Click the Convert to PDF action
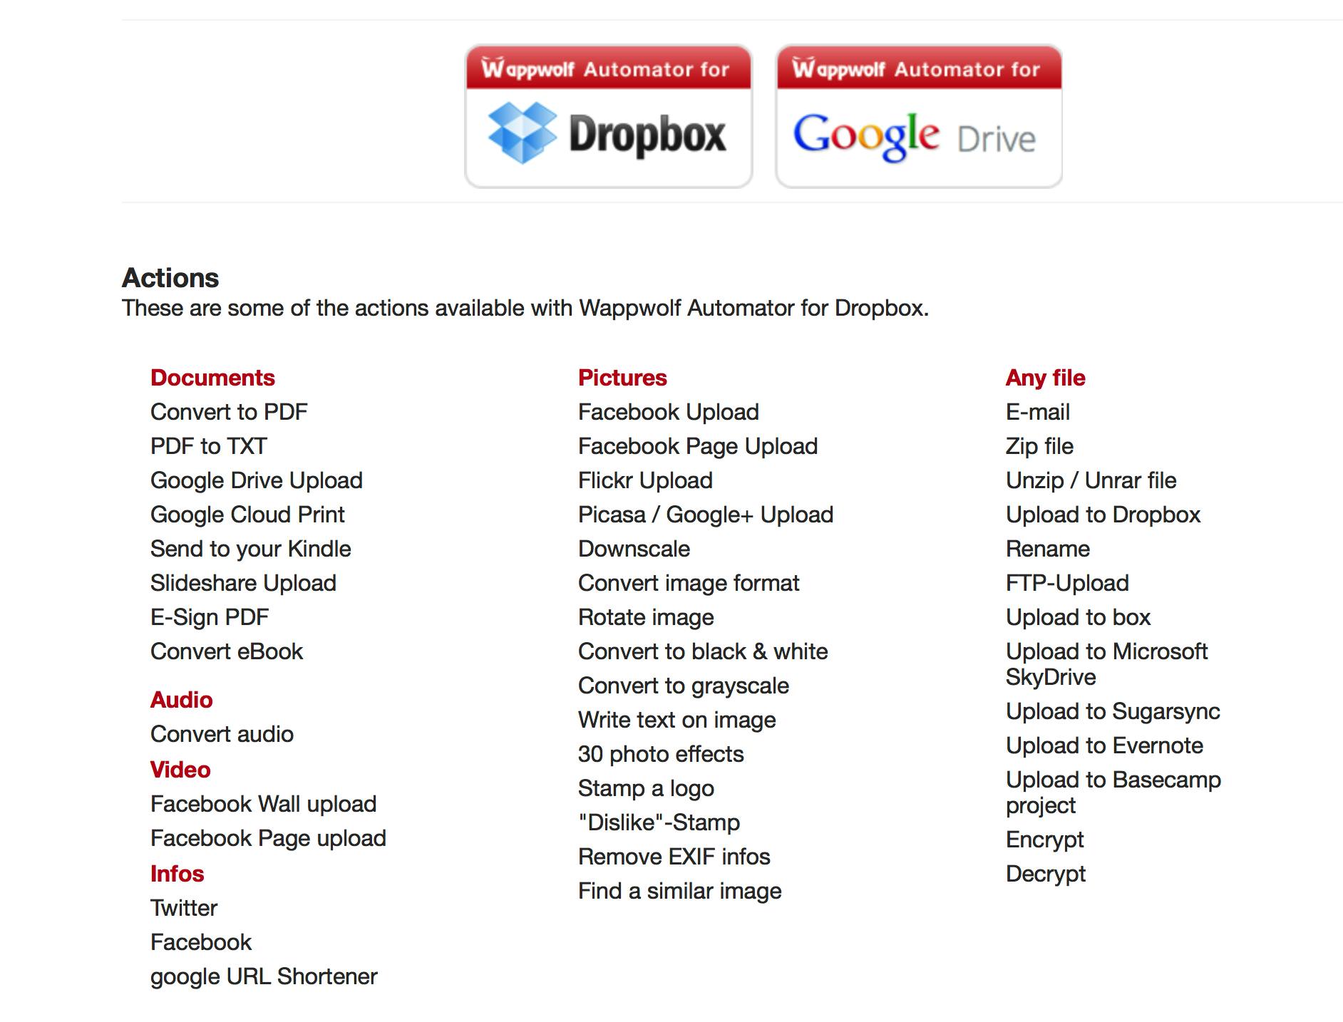 click(x=229, y=412)
